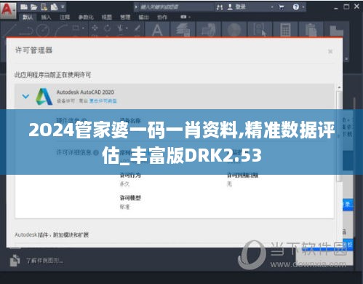Expand the Trim tool dropdown arrow
The width and height of the screenshot is (363, 284).
coord(127,28)
